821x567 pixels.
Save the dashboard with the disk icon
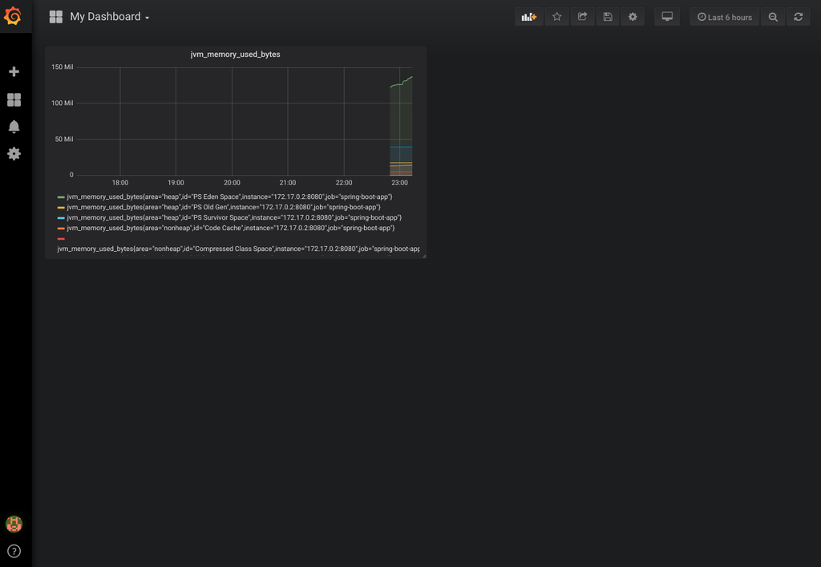click(608, 17)
